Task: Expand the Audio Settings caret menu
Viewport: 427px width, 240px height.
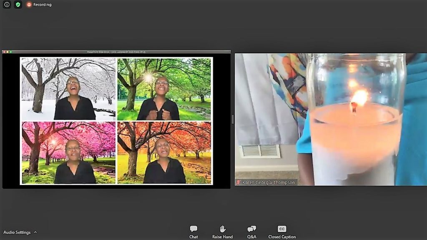Action: click(x=35, y=232)
